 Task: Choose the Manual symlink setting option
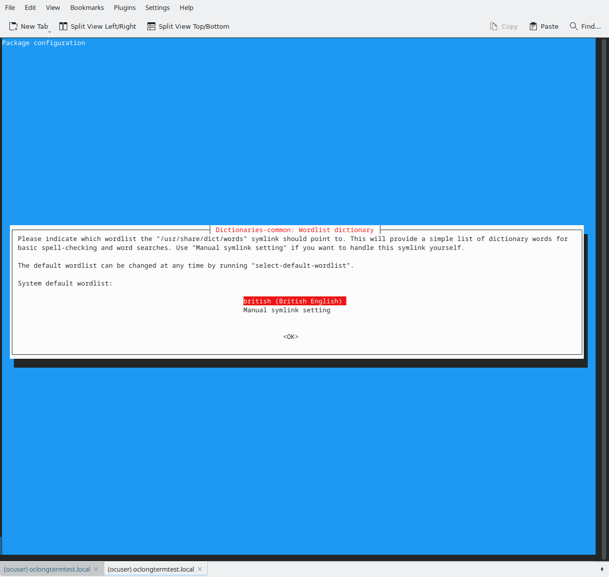(x=286, y=310)
